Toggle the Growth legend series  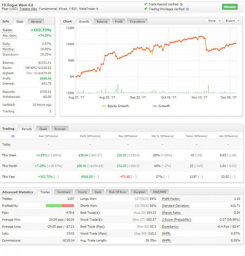161,106
